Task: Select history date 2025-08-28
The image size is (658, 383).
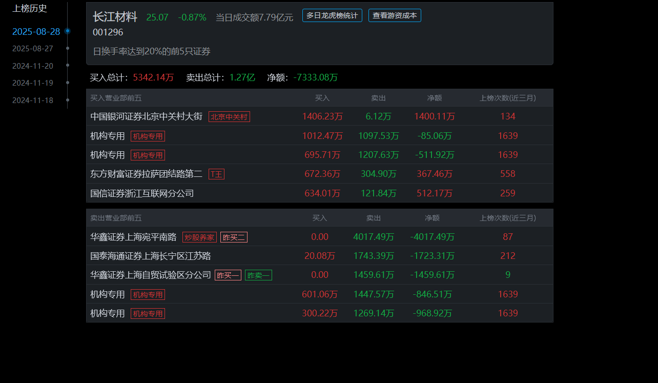Action: pos(36,32)
